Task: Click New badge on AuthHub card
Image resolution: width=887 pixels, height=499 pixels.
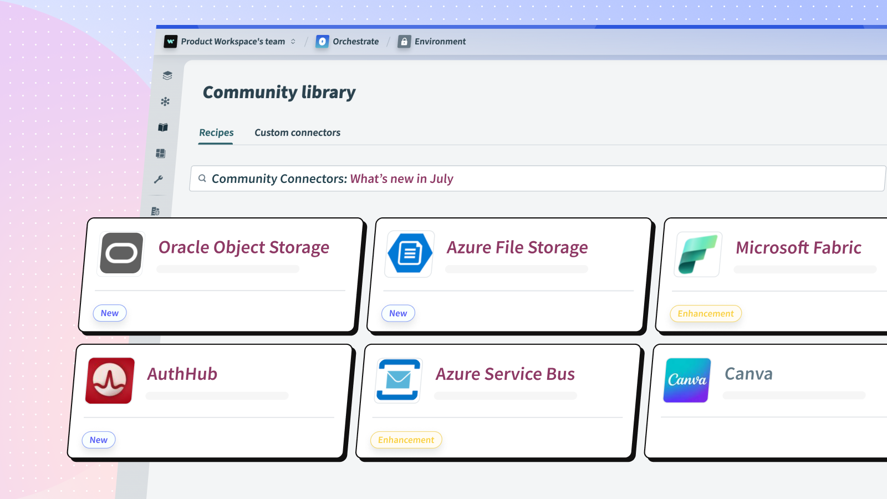Action: (99, 440)
